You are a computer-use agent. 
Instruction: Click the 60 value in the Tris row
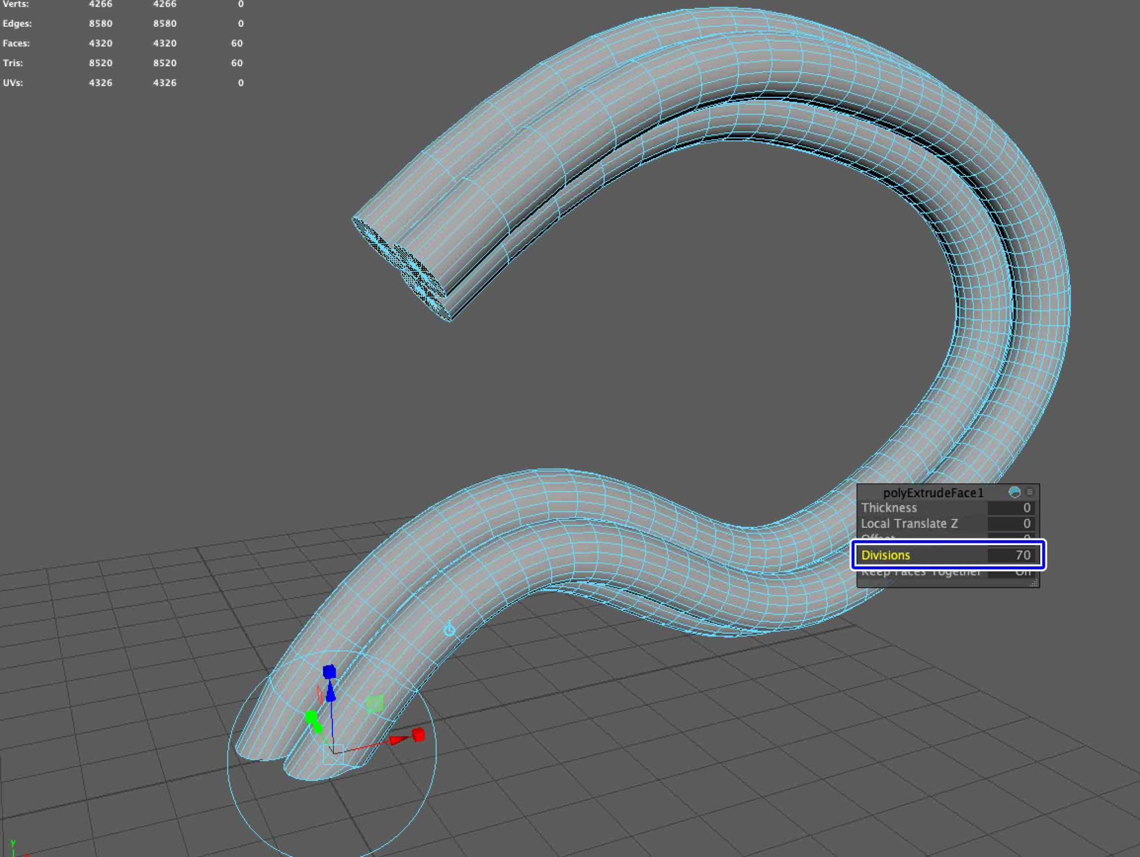tap(237, 63)
